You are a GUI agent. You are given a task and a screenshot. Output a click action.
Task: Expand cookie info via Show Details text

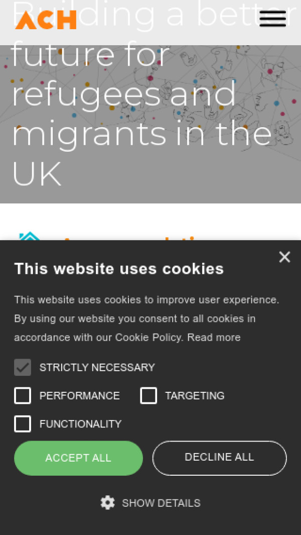(161, 503)
